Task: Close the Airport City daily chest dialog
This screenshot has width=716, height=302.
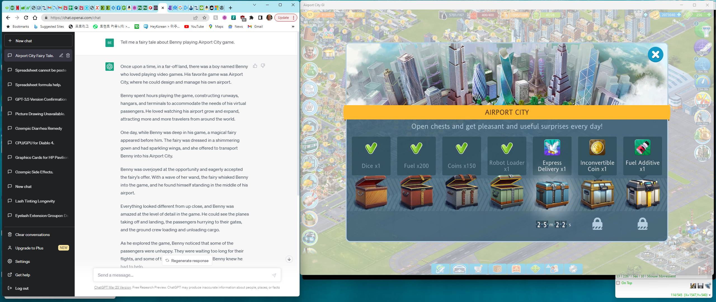Action: pos(655,55)
